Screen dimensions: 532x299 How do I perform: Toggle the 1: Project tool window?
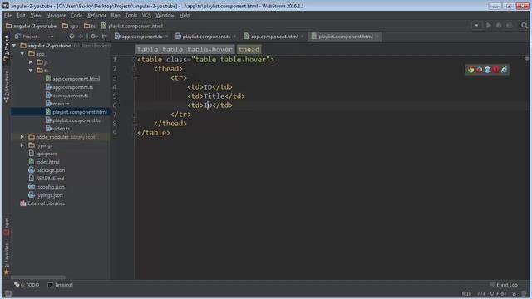[x=7, y=48]
